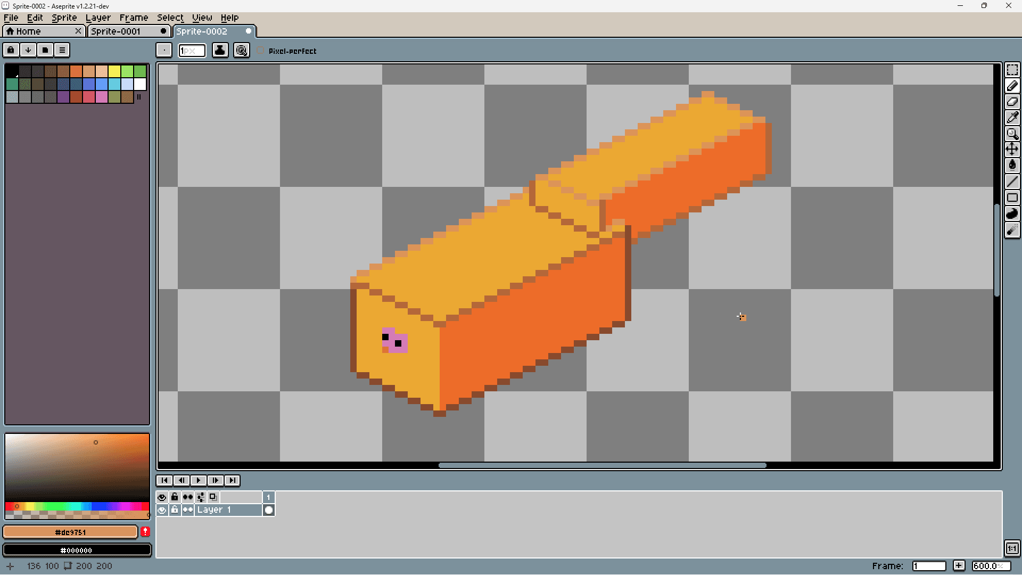Screen dimensions: 1022x575
Task: Select the Zoom magnifier tool
Action: coord(1012,134)
